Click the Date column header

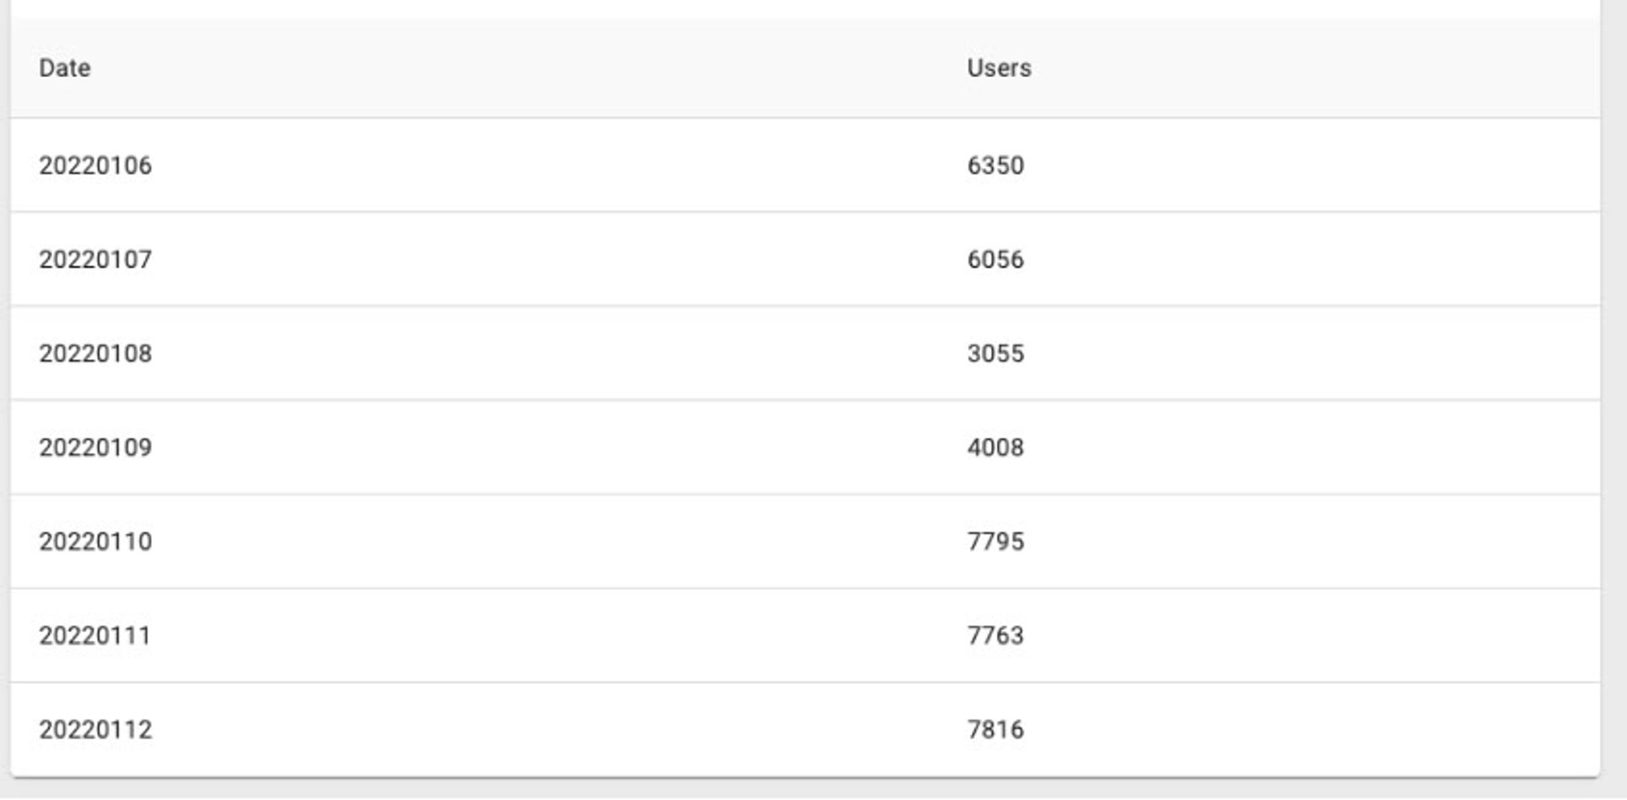tap(64, 69)
